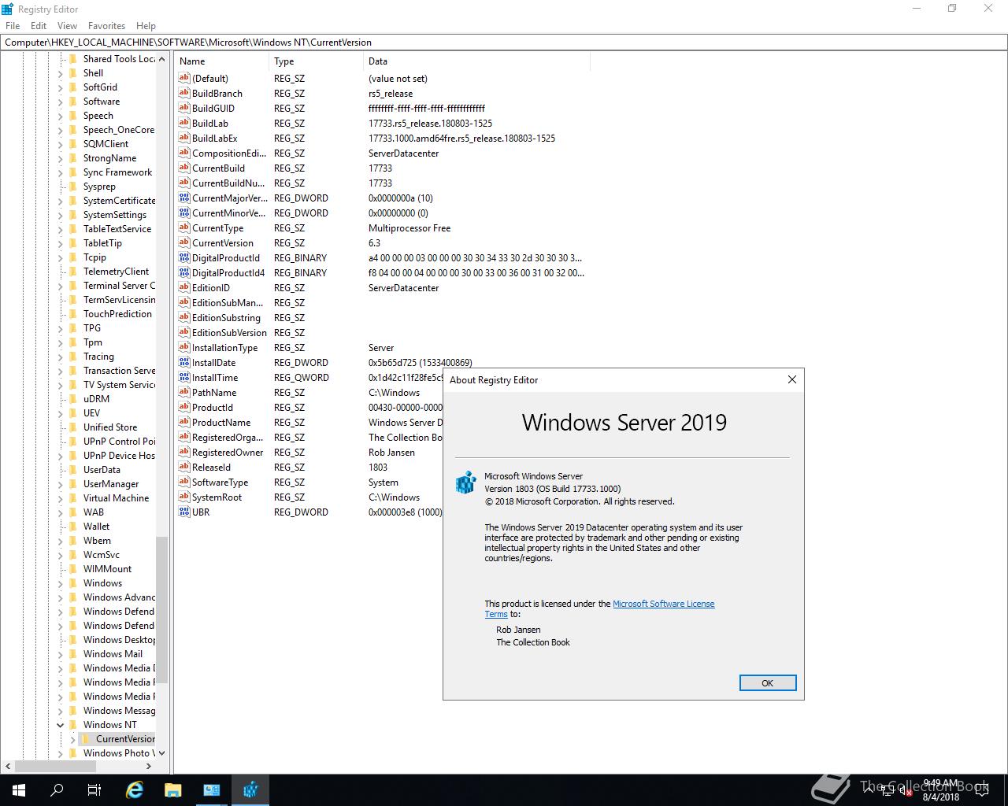Select the SoftwareType value row

[310, 482]
